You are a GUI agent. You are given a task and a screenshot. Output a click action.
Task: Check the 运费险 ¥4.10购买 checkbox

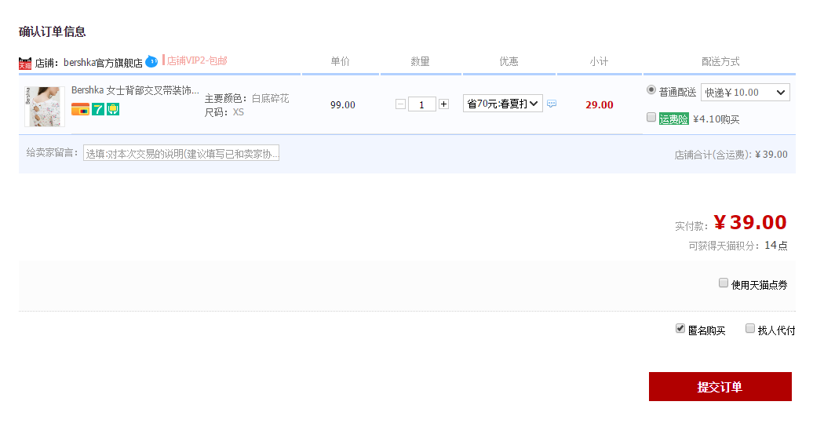point(651,117)
